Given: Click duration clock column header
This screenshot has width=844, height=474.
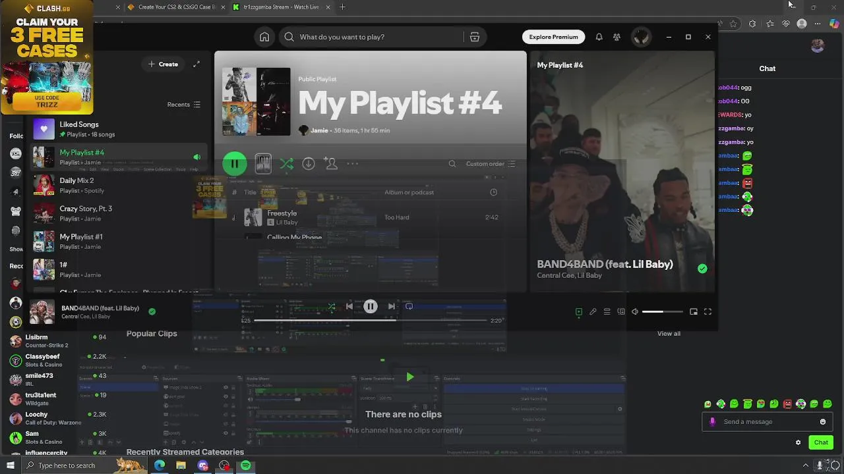Looking at the screenshot, I should [493, 192].
